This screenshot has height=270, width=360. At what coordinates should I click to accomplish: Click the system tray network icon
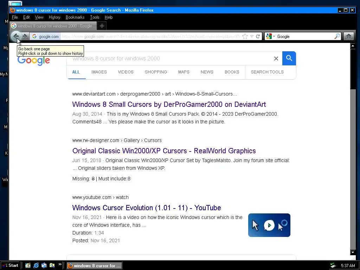(x=333, y=266)
